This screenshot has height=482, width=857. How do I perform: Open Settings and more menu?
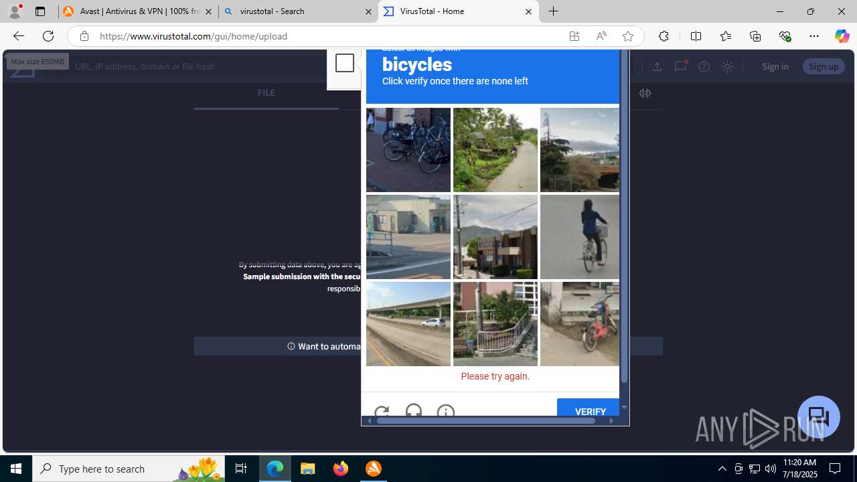point(814,36)
